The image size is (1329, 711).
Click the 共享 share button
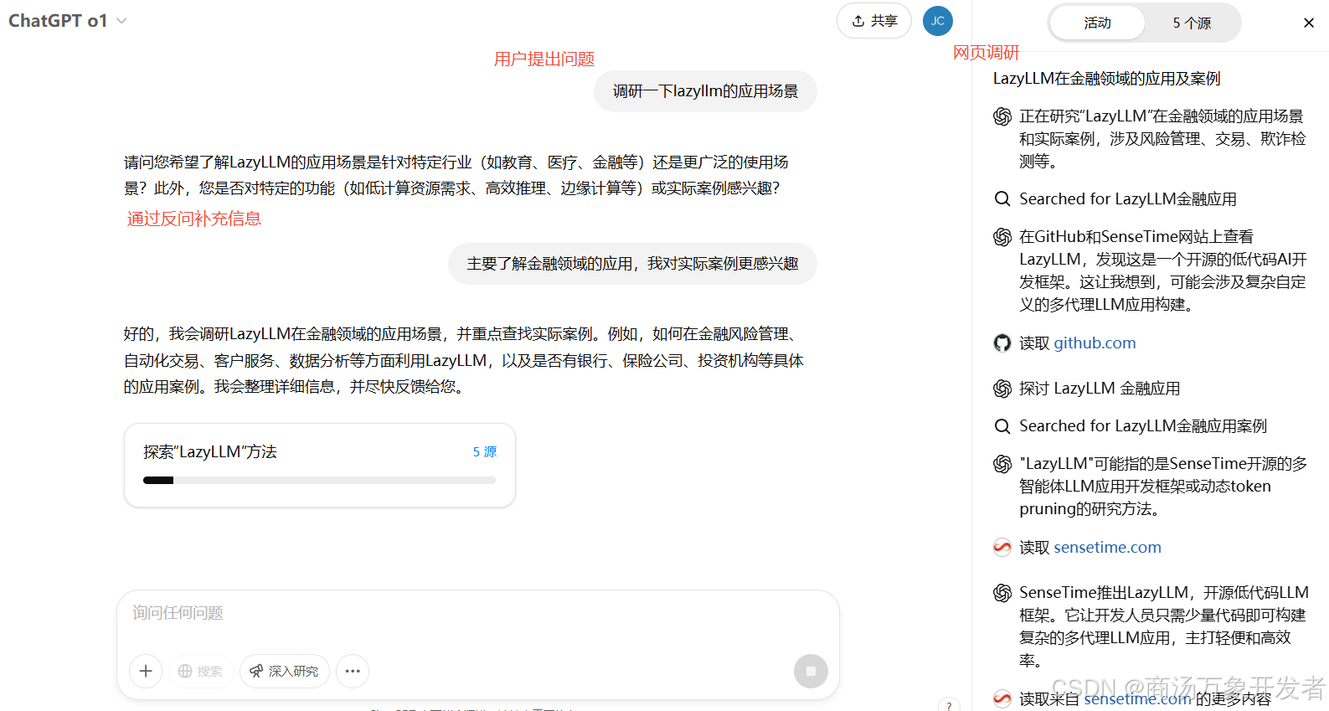click(x=874, y=21)
